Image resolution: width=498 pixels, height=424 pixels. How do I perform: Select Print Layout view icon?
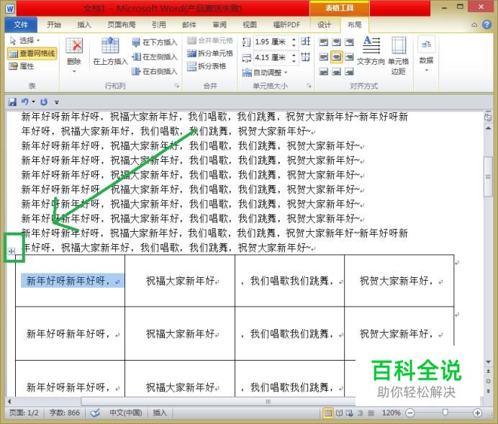(328, 413)
